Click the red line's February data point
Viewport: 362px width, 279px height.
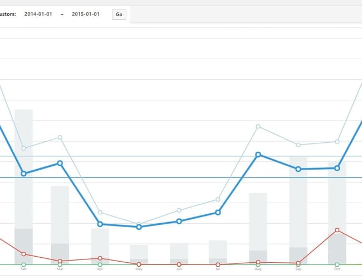pos(23,254)
